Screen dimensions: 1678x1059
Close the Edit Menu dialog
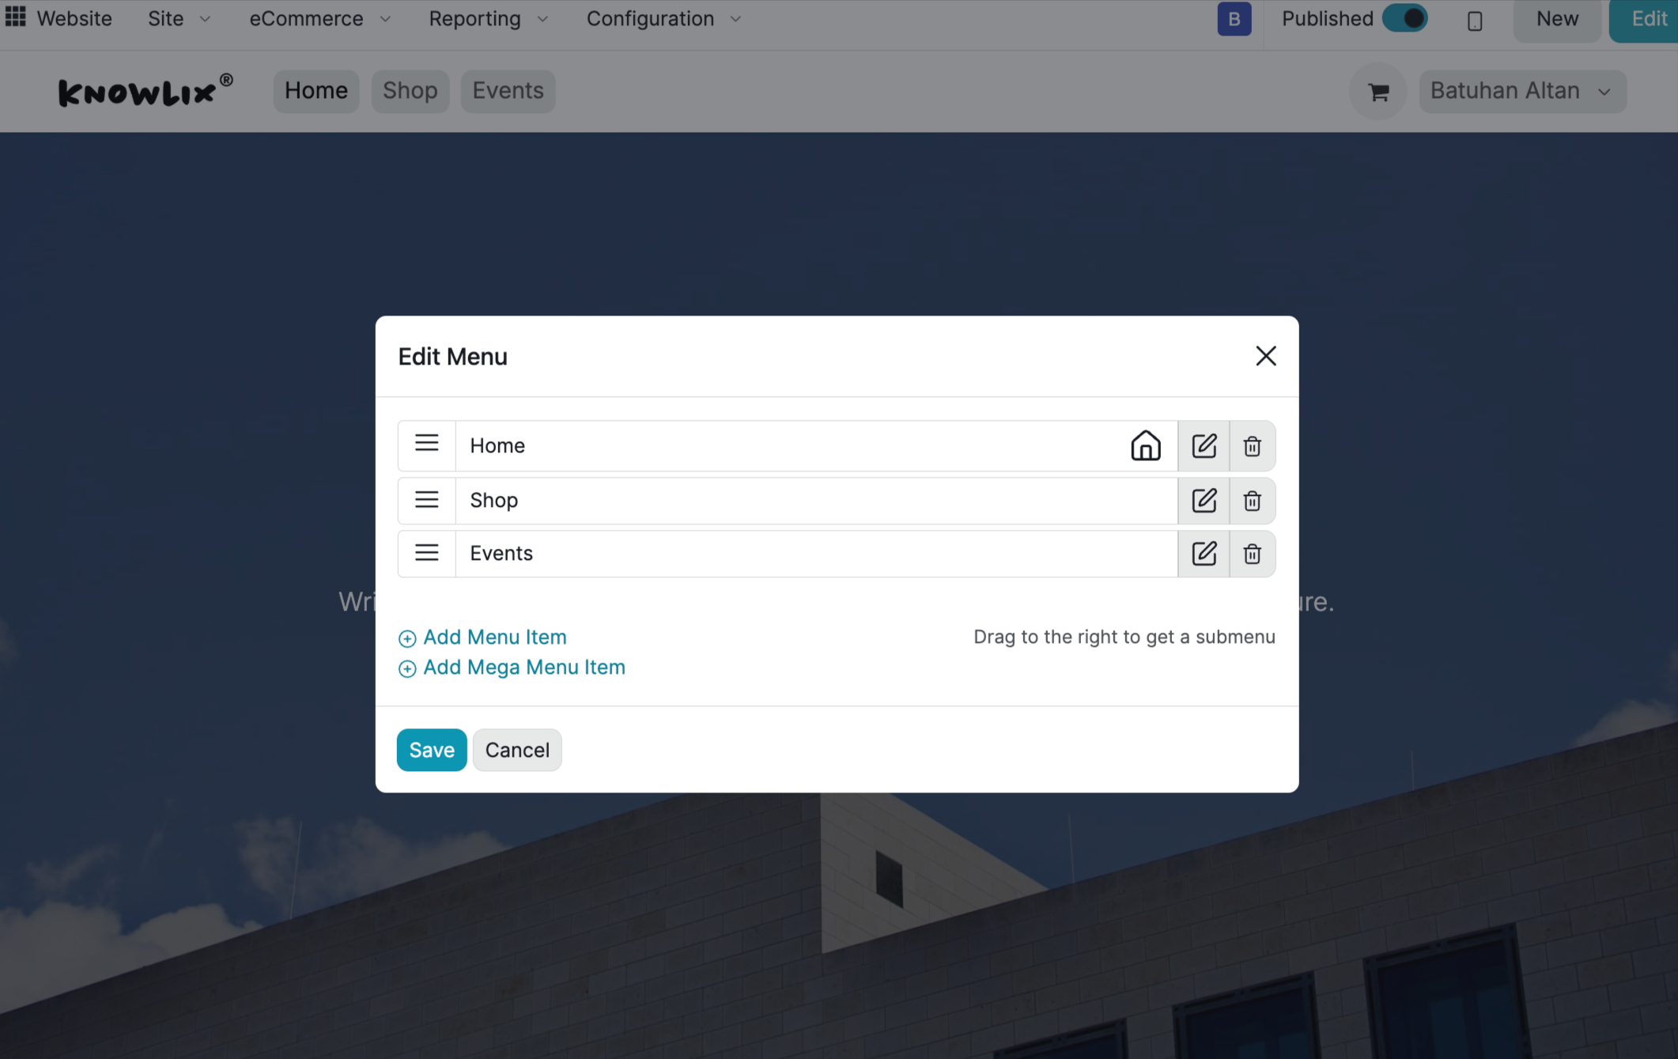click(x=1265, y=357)
